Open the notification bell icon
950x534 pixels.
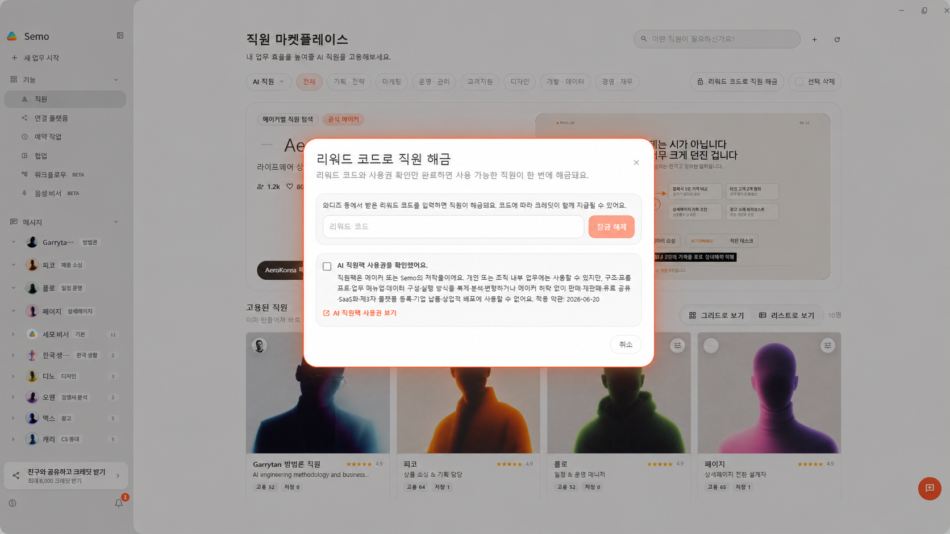coord(119,503)
